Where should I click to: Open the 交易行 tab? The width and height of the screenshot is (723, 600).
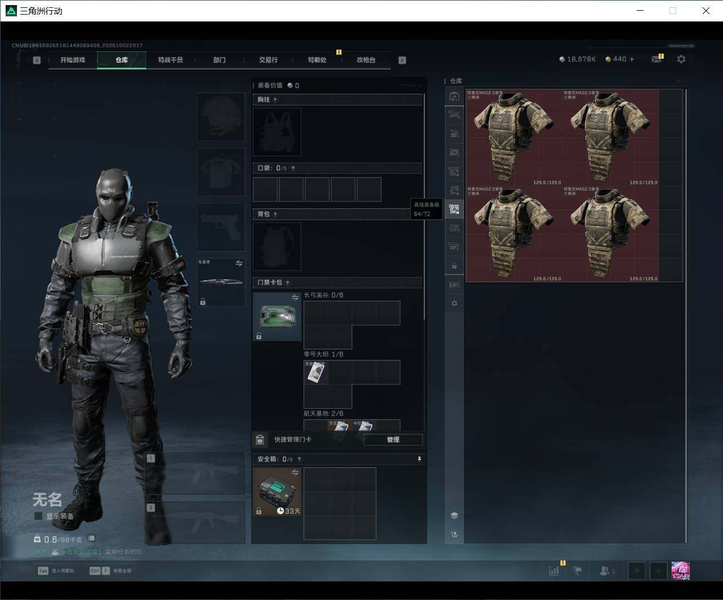tap(268, 60)
